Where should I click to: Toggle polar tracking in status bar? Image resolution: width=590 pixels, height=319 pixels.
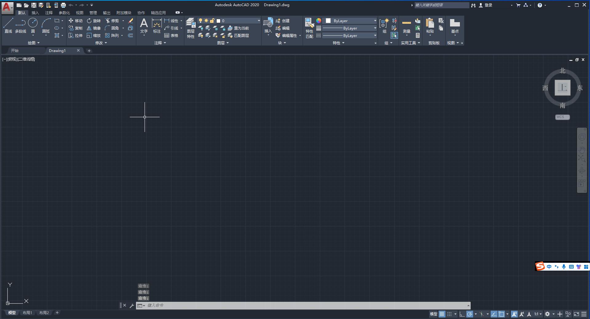click(x=470, y=314)
